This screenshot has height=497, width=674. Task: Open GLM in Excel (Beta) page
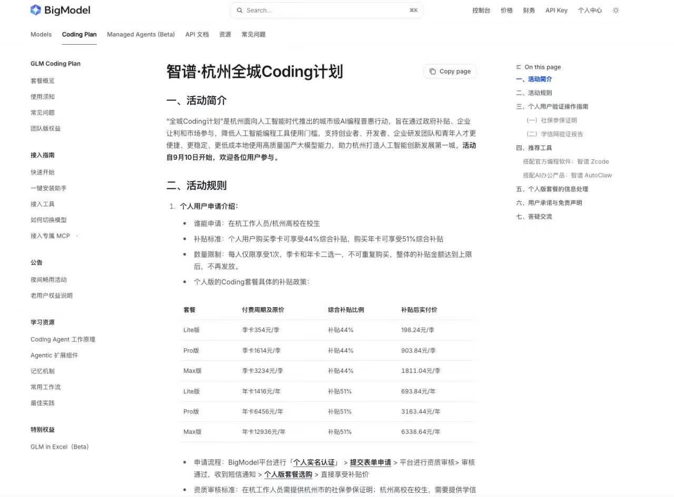click(x=60, y=447)
